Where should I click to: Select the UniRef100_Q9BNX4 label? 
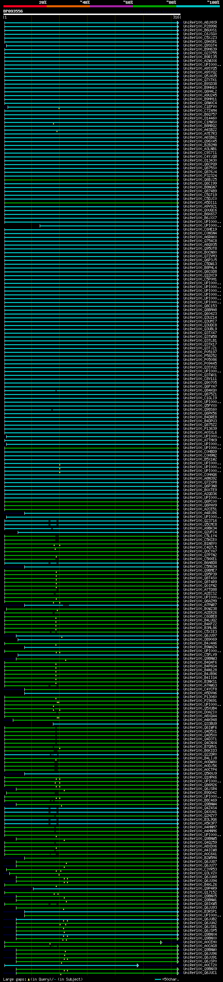coord(200,934)
